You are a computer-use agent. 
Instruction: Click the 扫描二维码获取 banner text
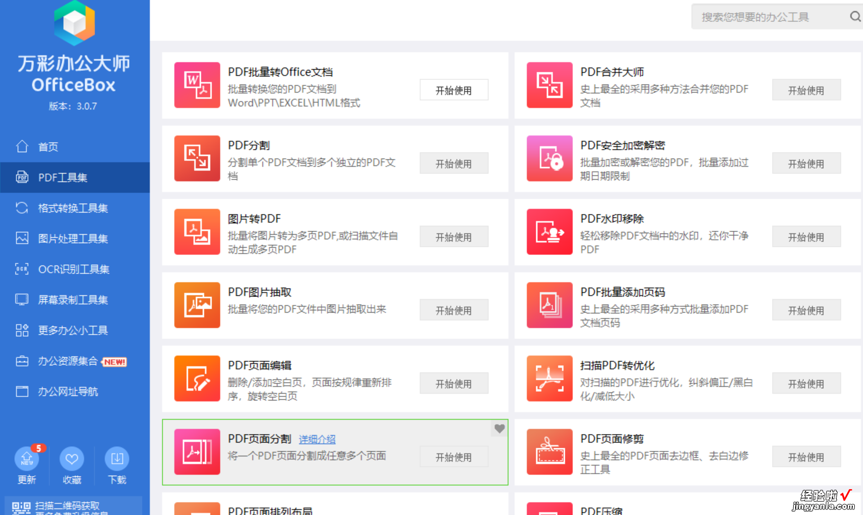[67, 506]
